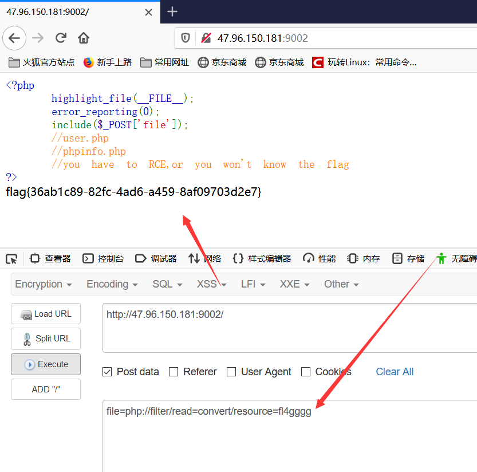Expand the XSS dropdown menu
This screenshot has width=477, height=472.
click(211, 284)
